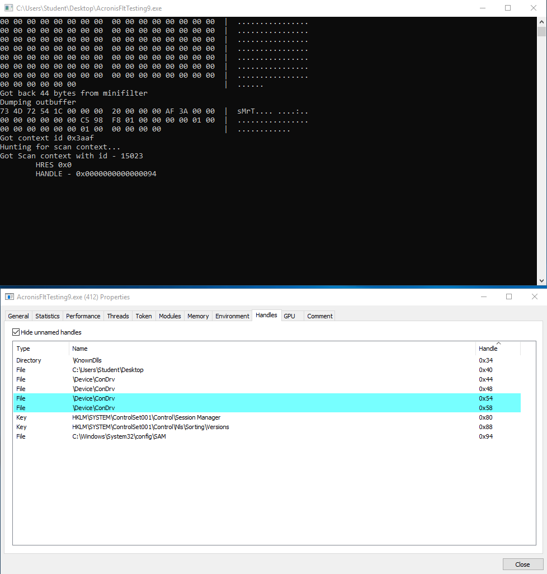Click console scrollbar up arrow

[541, 22]
